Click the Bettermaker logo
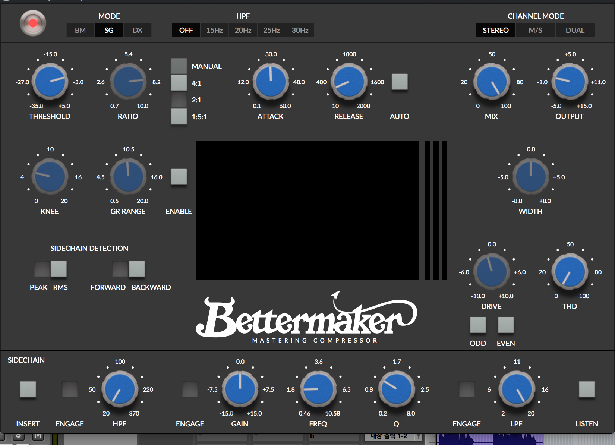 (x=306, y=318)
